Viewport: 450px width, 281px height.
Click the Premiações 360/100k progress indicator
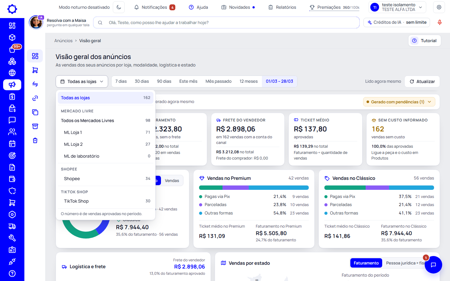(334, 7)
